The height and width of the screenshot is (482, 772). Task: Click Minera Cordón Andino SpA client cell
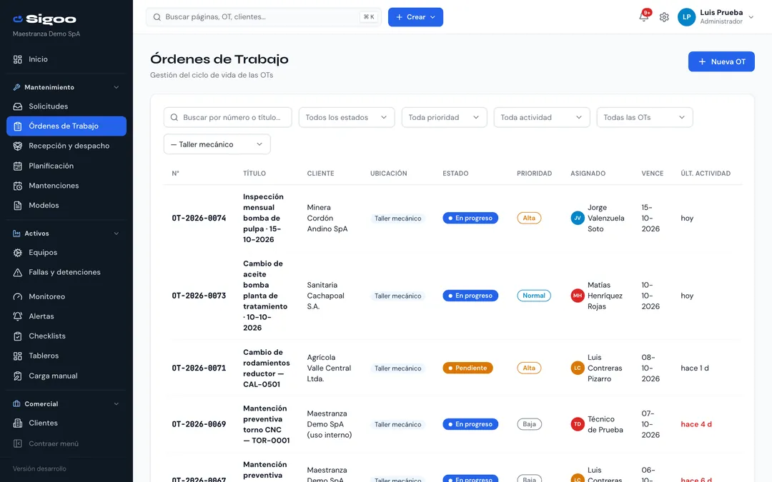(x=327, y=218)
